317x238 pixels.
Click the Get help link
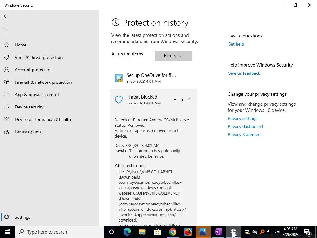coord(236,44)
